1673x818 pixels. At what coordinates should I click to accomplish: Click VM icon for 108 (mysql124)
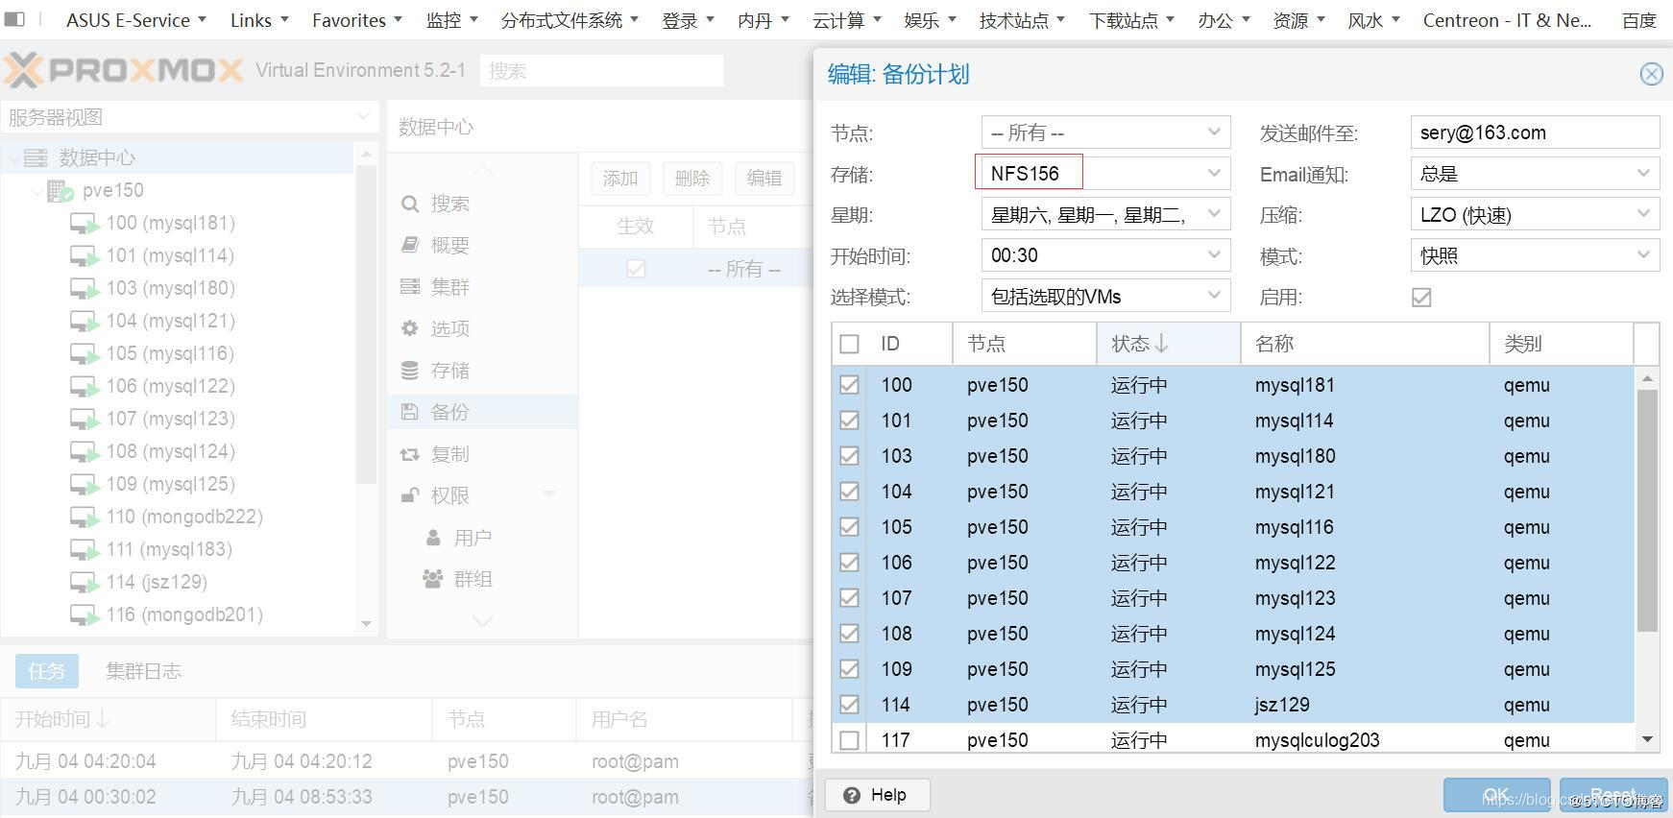(x=85, y=452)
